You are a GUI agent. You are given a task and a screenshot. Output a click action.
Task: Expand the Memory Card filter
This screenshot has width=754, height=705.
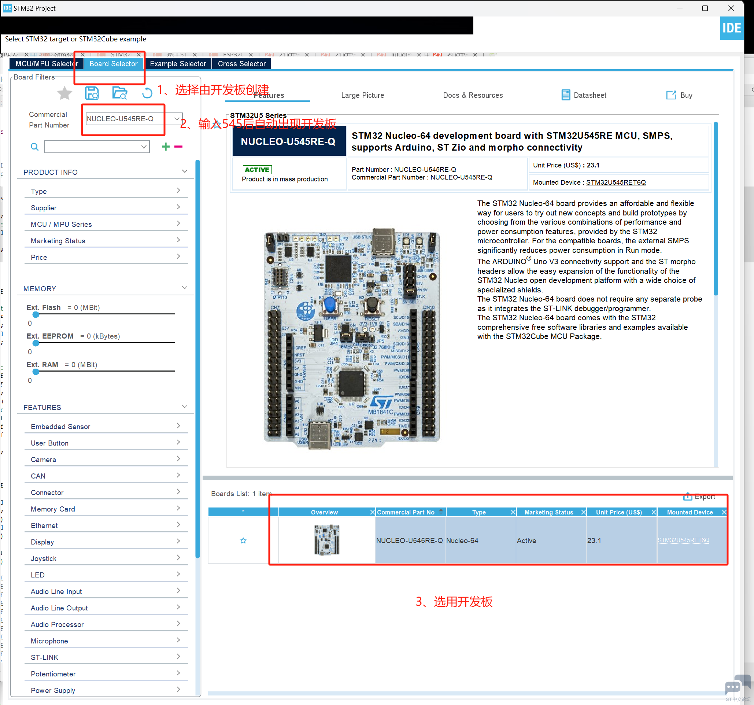106,509
